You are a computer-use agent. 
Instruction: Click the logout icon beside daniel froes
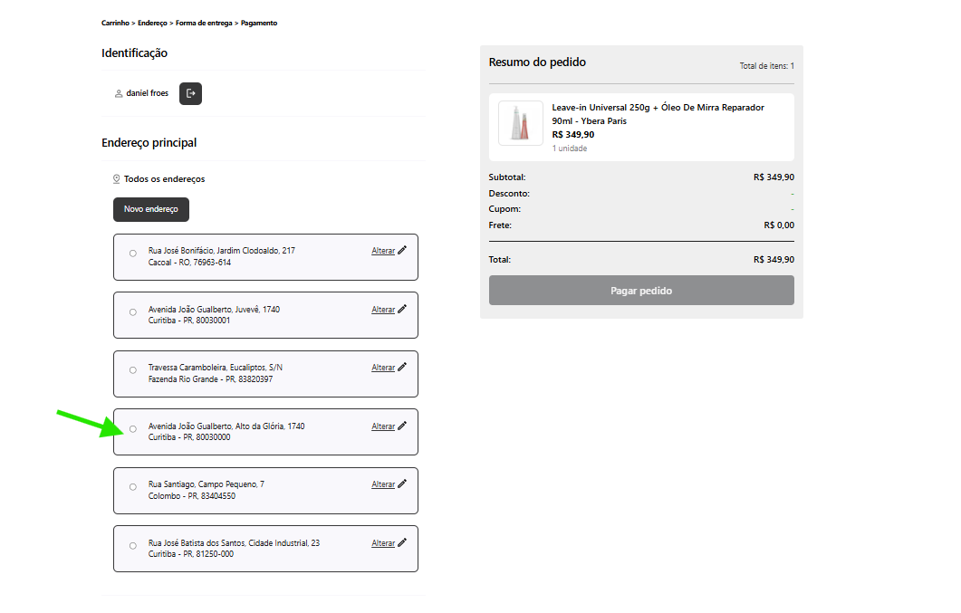click(190, 93)
